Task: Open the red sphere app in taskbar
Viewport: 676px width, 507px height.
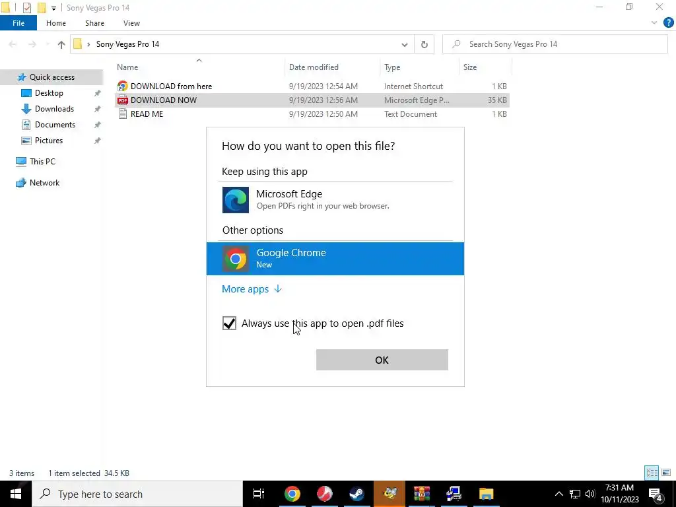Action: click(x=324, y=494)
